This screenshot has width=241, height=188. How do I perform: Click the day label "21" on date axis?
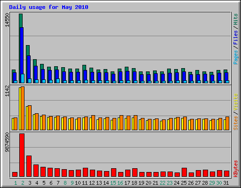click(155, 183)
